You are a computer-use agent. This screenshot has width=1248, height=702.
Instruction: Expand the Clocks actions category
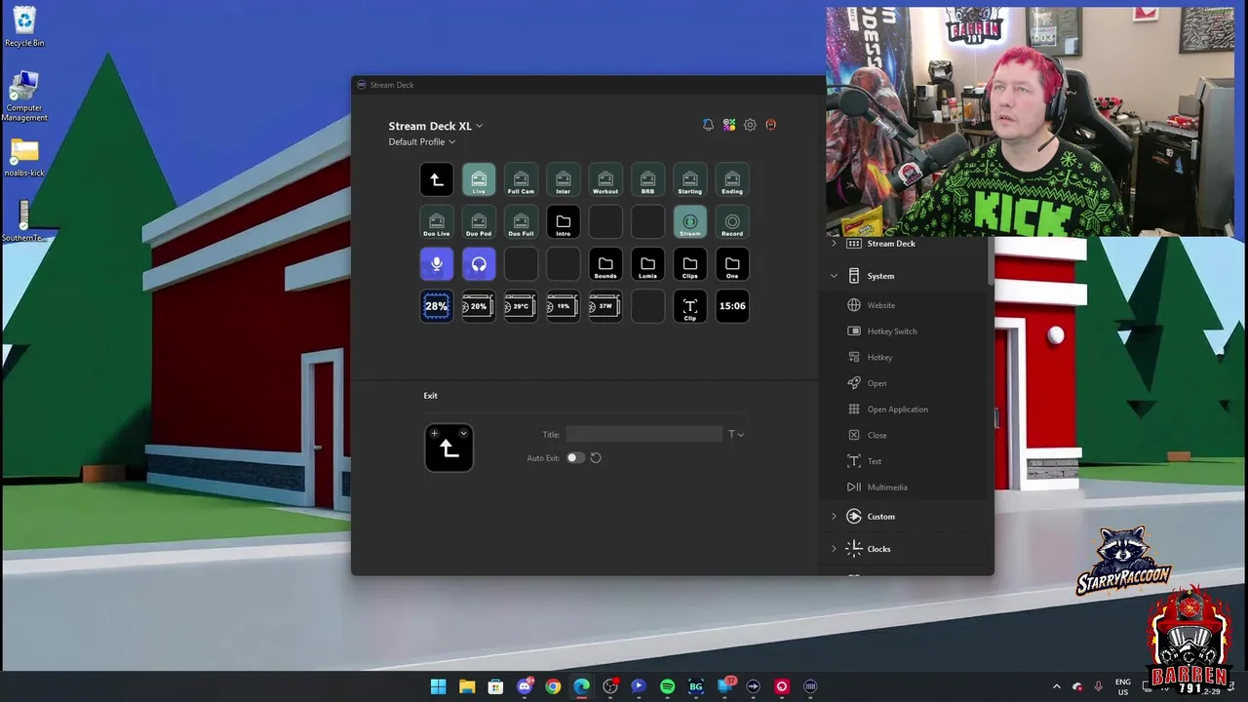pyautogui.click(x=834, y=549)
